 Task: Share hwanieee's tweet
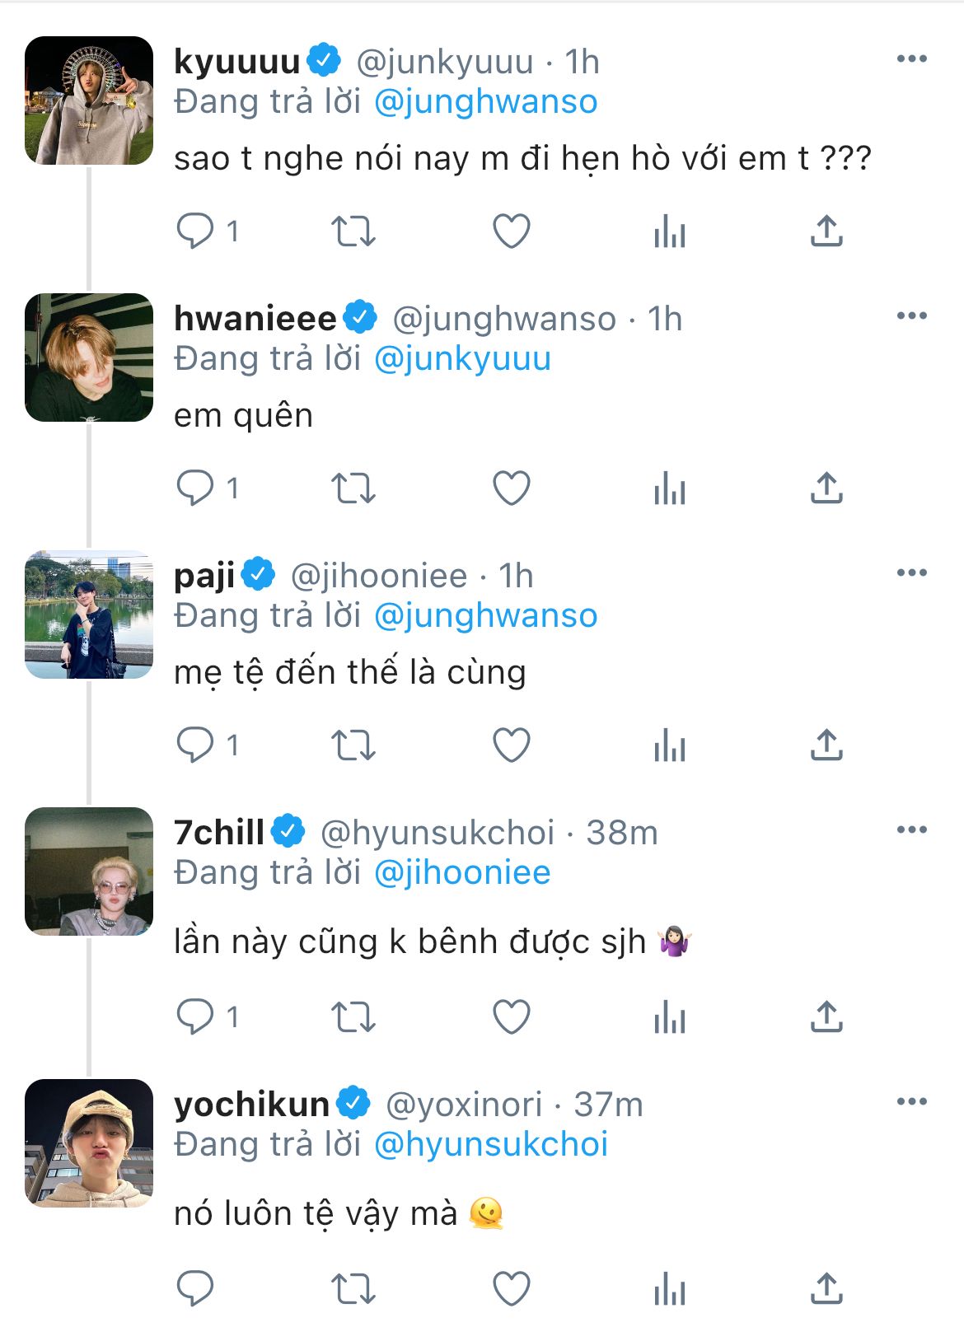tap(826, 488)
